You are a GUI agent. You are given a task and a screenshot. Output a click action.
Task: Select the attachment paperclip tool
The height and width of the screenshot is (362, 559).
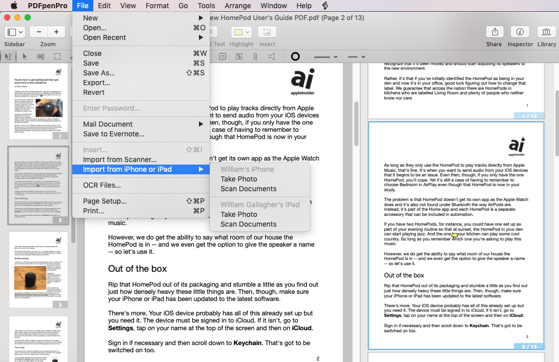pyautogui.click(x=255, y=56)
